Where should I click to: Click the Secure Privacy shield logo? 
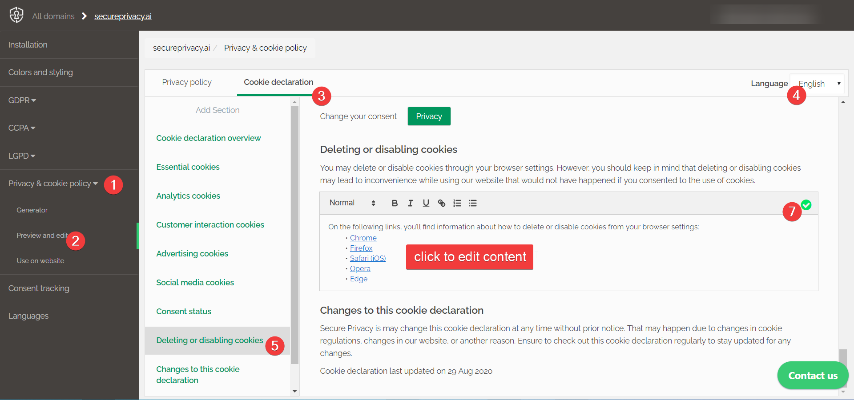(x=16, y=15)
